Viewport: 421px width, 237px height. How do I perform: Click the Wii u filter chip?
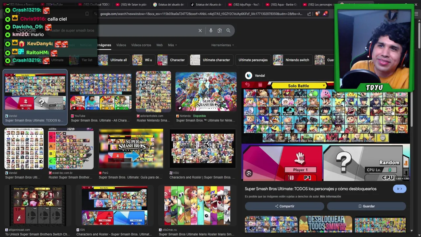point(143,60)
